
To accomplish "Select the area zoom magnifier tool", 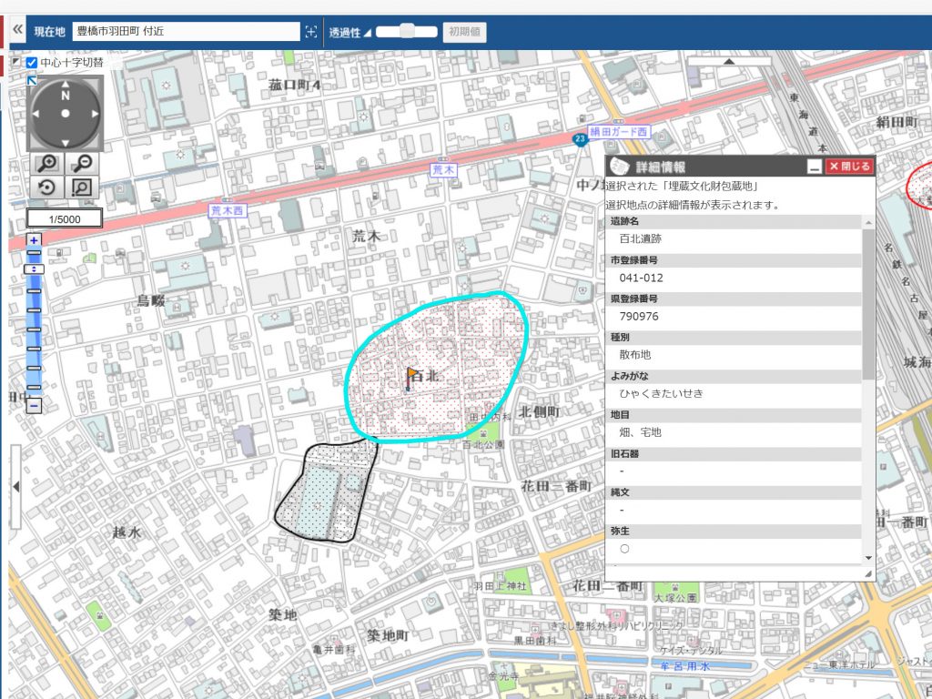I will 82,187.
